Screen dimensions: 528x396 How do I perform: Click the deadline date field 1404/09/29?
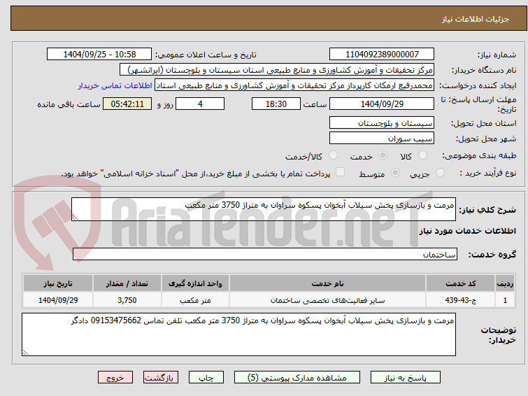click(x=382, y=104)
